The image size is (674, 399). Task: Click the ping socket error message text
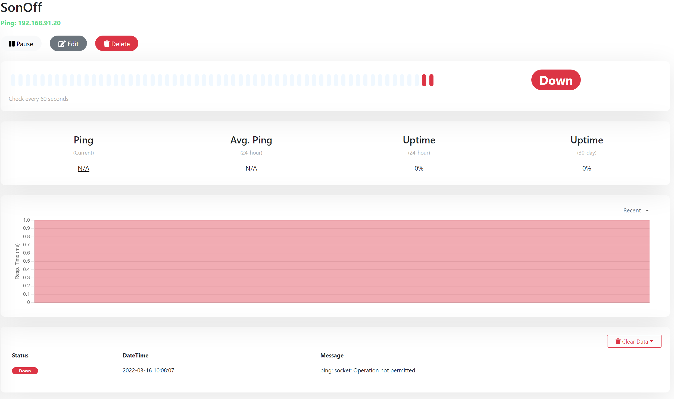coord(367,370)
